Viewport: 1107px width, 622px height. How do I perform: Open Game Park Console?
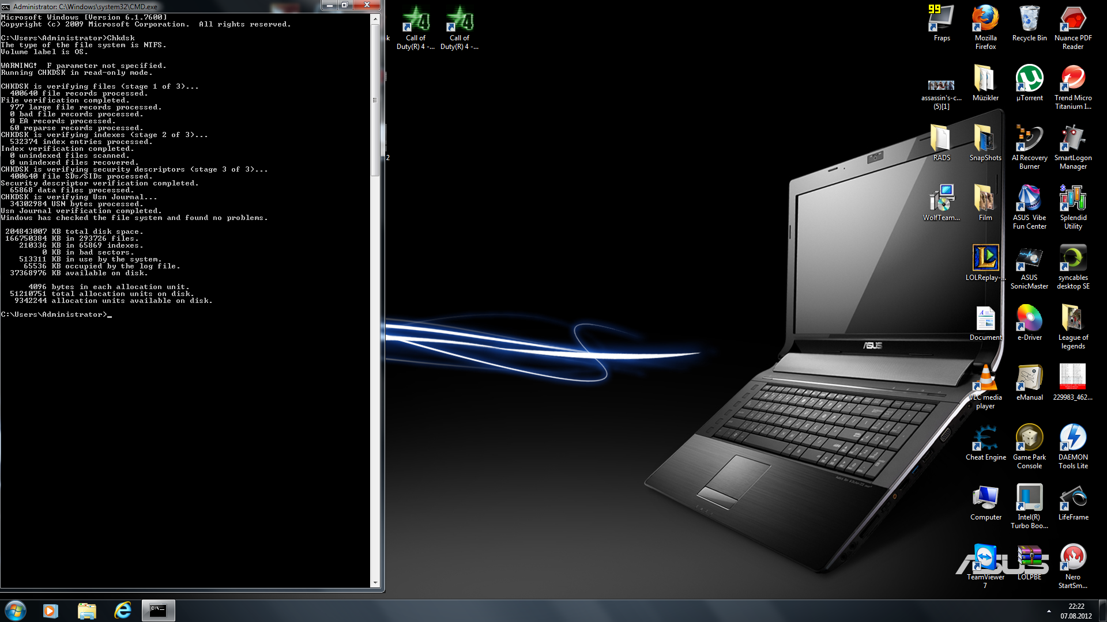coord(1029,446)
